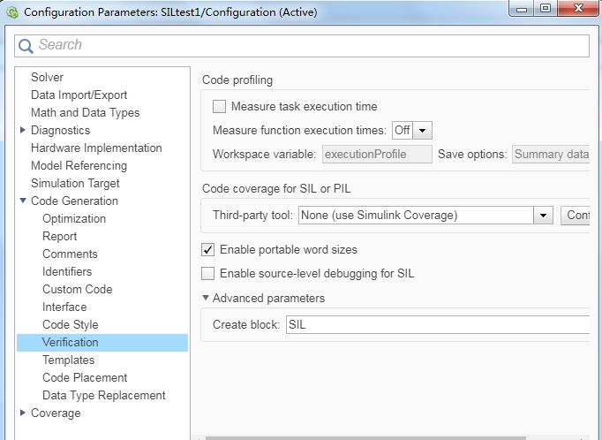Select Code Generation in the tree

74,201
